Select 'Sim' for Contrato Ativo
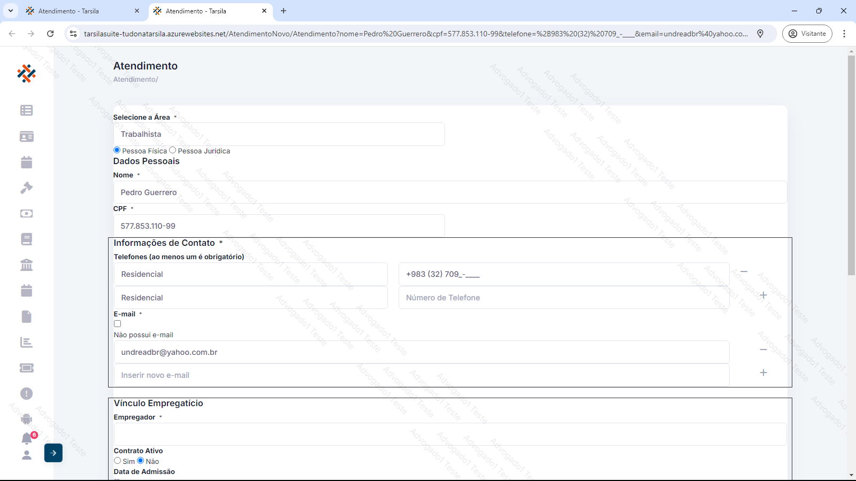 point(118,461)
